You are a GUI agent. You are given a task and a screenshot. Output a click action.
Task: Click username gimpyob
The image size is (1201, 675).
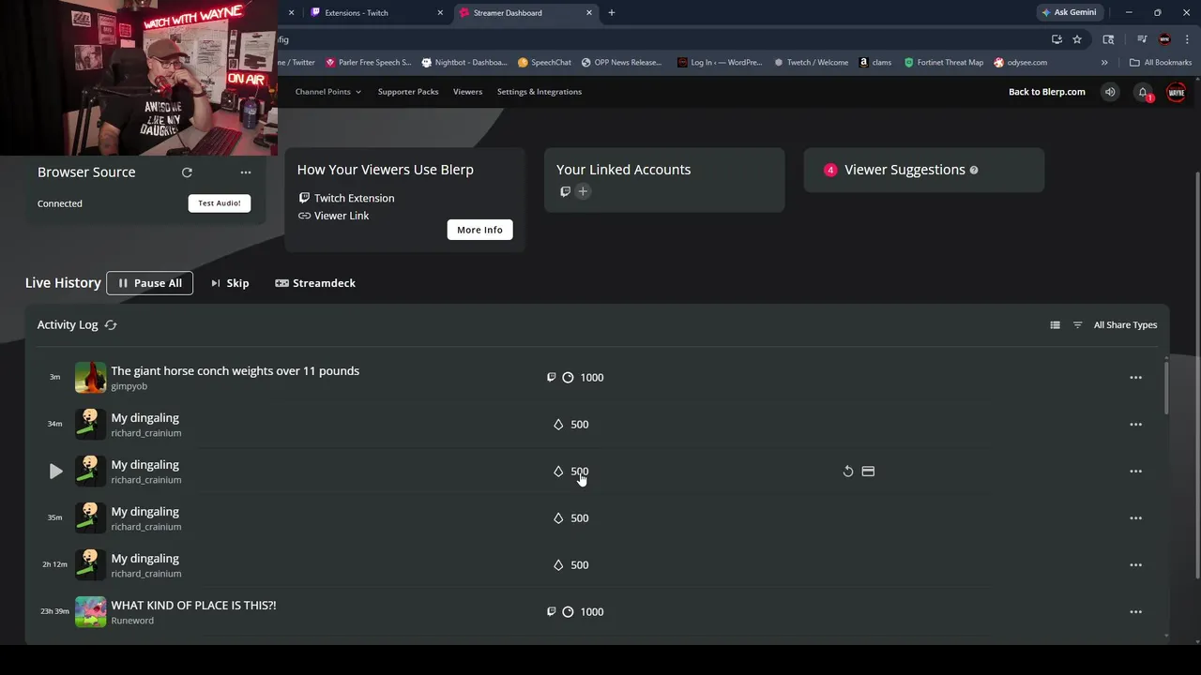[129, 386]
